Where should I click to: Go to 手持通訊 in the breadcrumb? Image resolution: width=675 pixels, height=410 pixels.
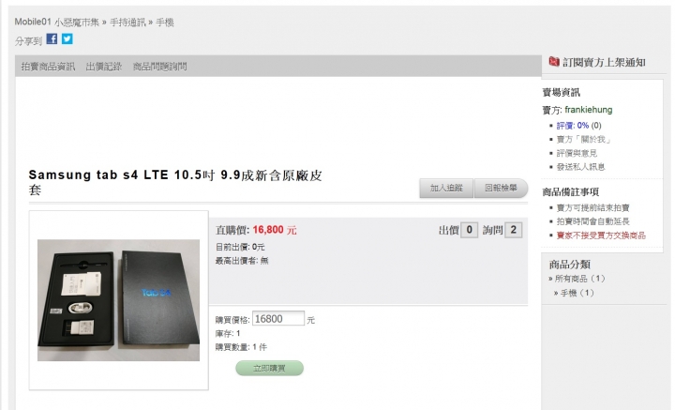point(127,22)
